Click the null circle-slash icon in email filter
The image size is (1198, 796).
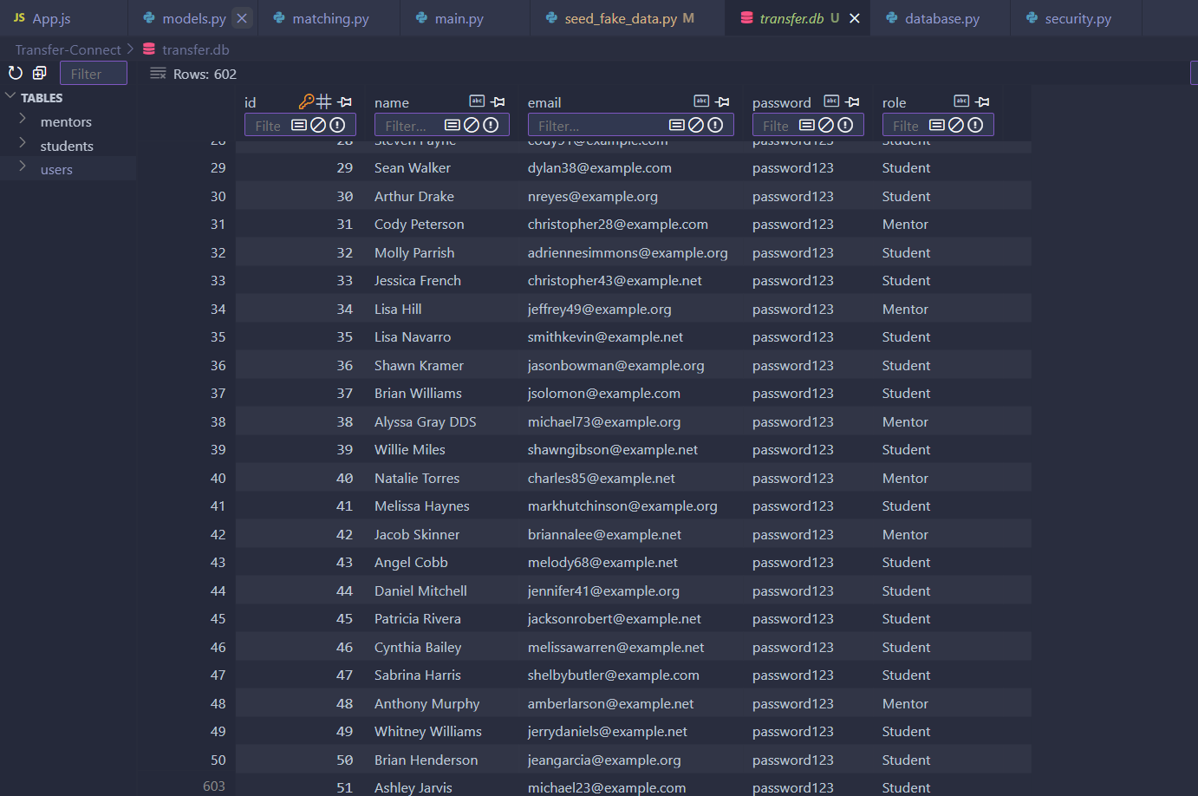coord(696,125)
